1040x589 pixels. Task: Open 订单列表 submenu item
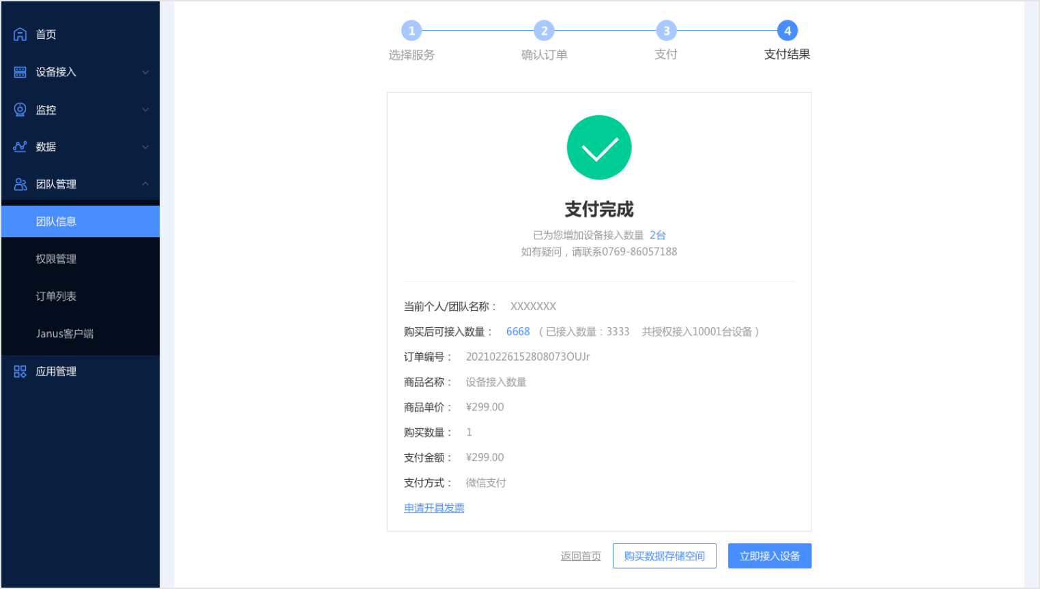click(x=56, y=297)
